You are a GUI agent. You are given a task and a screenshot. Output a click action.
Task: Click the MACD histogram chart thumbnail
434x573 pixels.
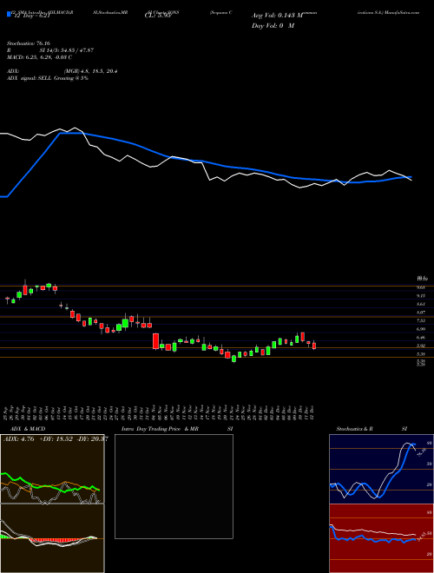tap(52, 538)
